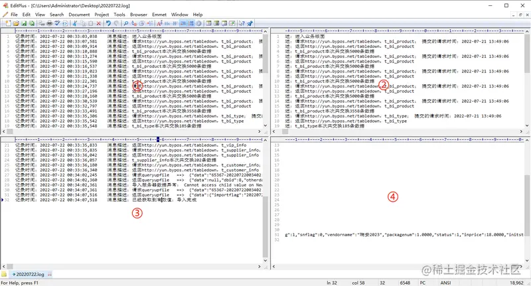Click the pane 2 right-scroll arrow

click(521, 131)
